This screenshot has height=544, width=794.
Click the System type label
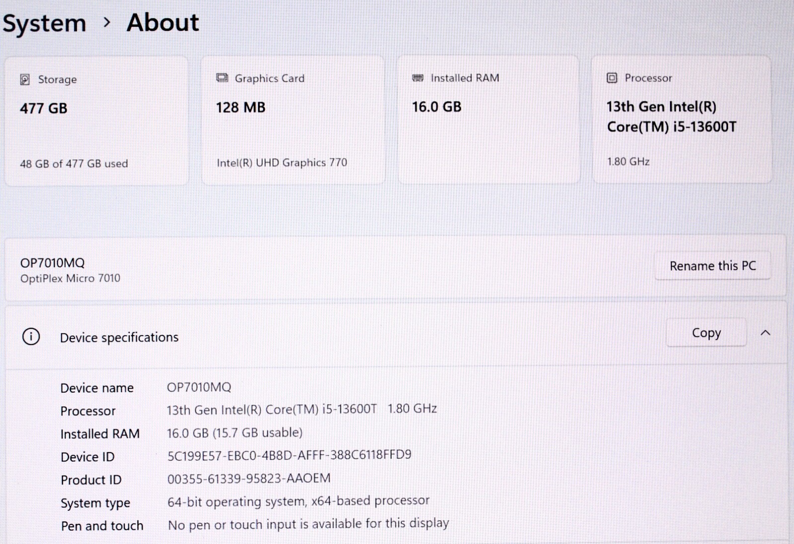click(95, 503)
